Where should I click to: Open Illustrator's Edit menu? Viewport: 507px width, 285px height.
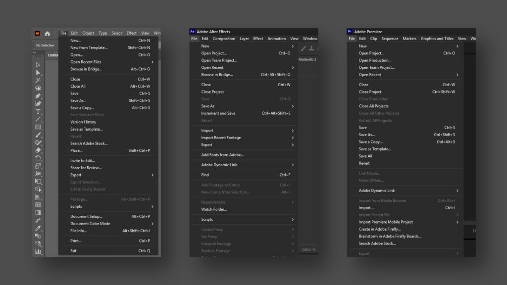(74, 33)
